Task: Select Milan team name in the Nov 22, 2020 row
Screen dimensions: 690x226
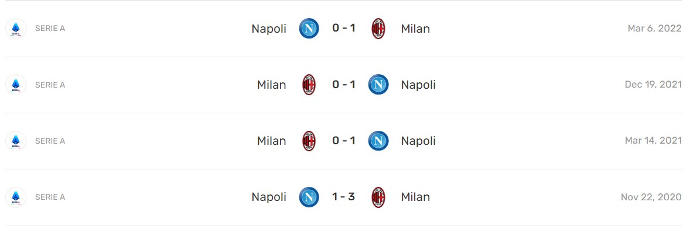Action: [x=415, y=197]
